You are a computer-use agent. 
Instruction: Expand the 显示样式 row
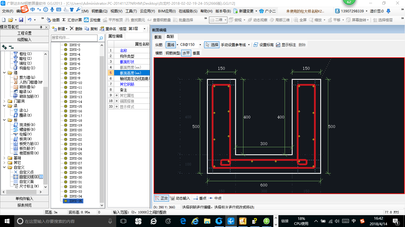tap(117, 106)
